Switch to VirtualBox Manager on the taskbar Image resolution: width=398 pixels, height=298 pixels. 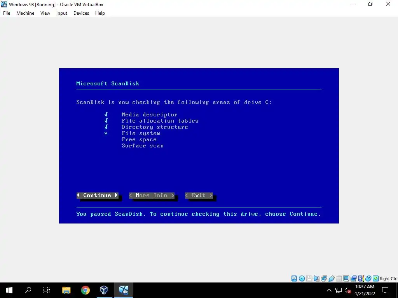pyautogui.click(x=104, y=290)
